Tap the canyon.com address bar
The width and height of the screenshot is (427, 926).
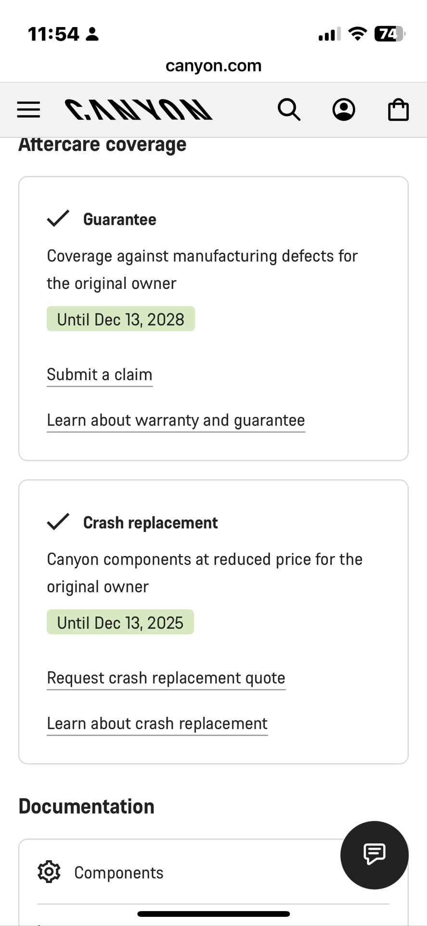coord(213,66)
